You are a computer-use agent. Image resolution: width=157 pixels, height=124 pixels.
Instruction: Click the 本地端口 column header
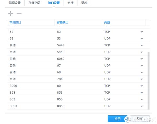click(x=15, y=22)
